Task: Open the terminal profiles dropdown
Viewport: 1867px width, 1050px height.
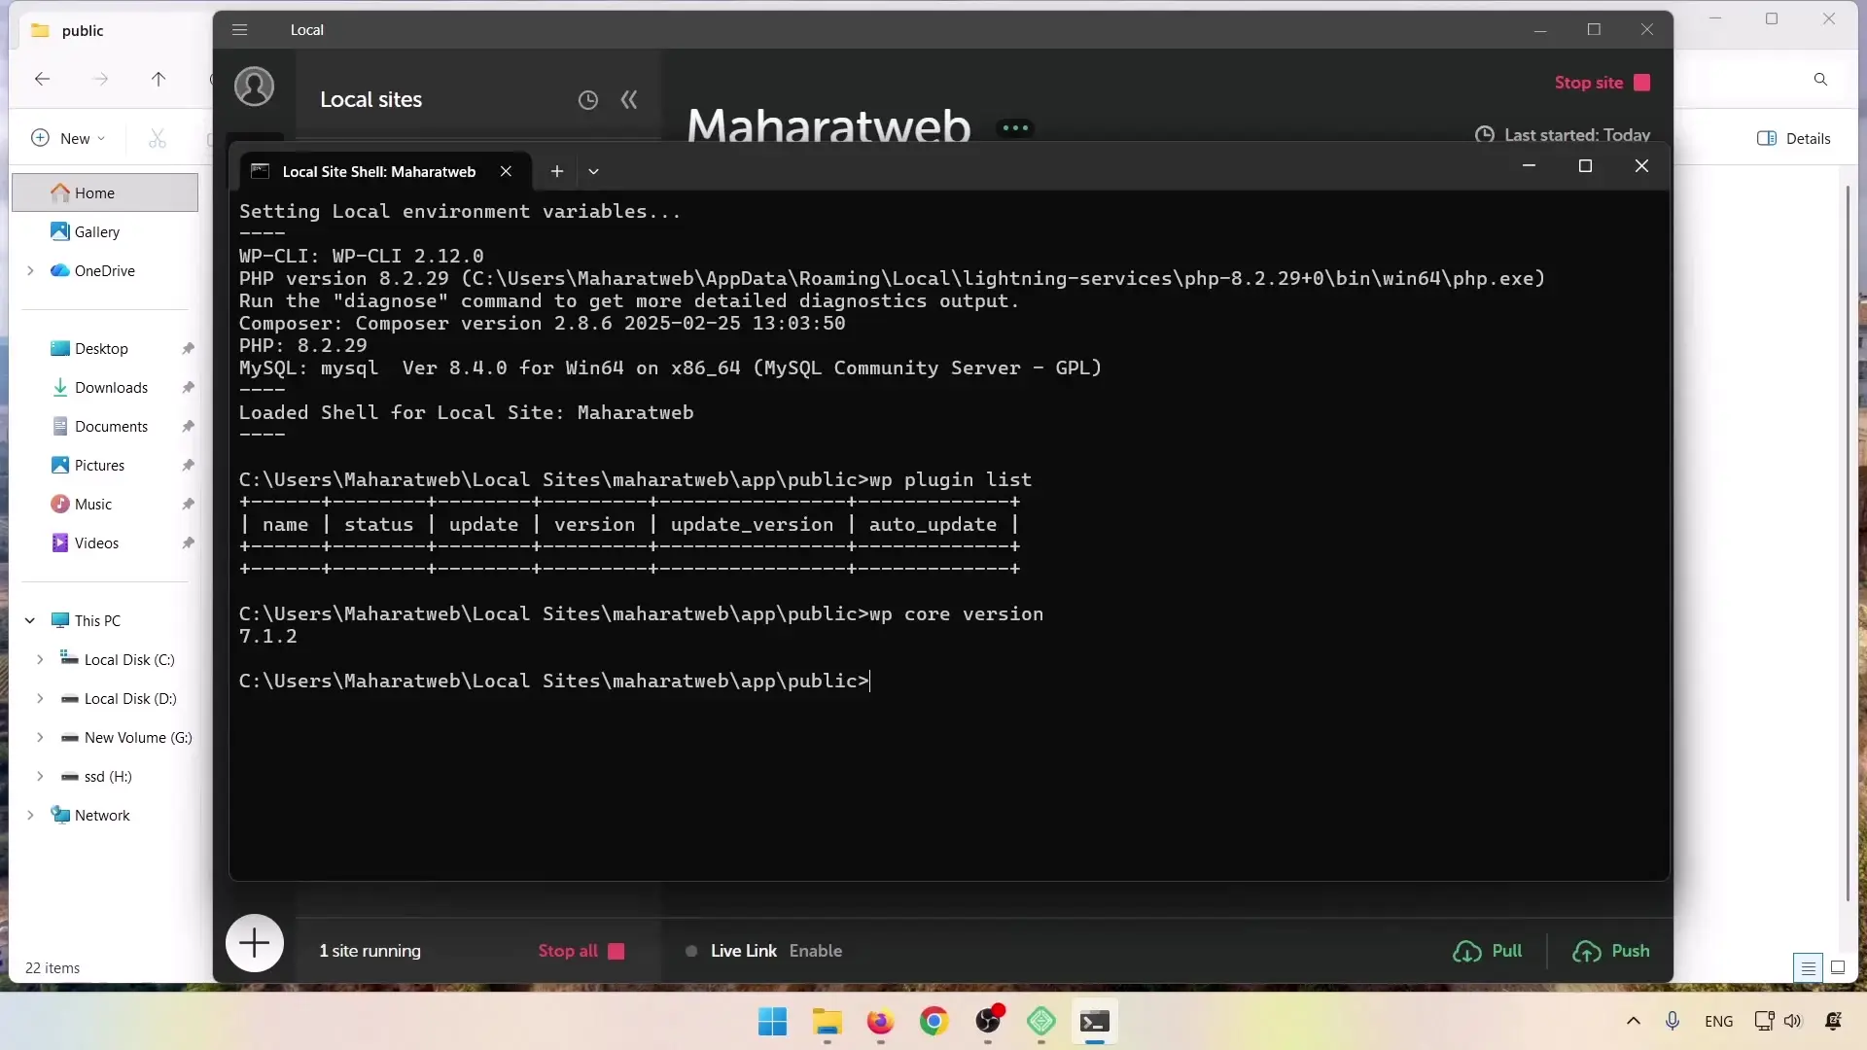Action: 593,172
